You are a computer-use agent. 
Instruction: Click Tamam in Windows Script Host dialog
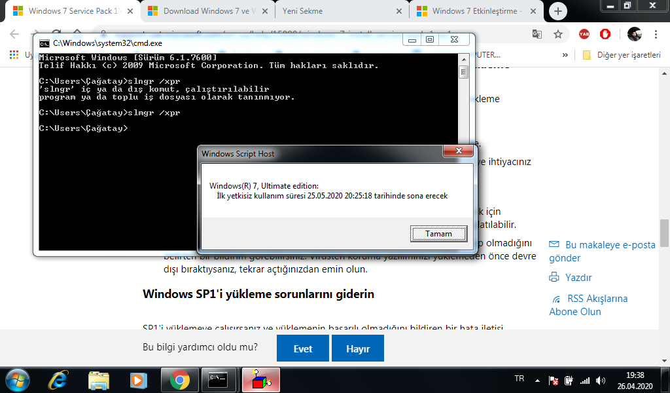(x=438, y=233)
